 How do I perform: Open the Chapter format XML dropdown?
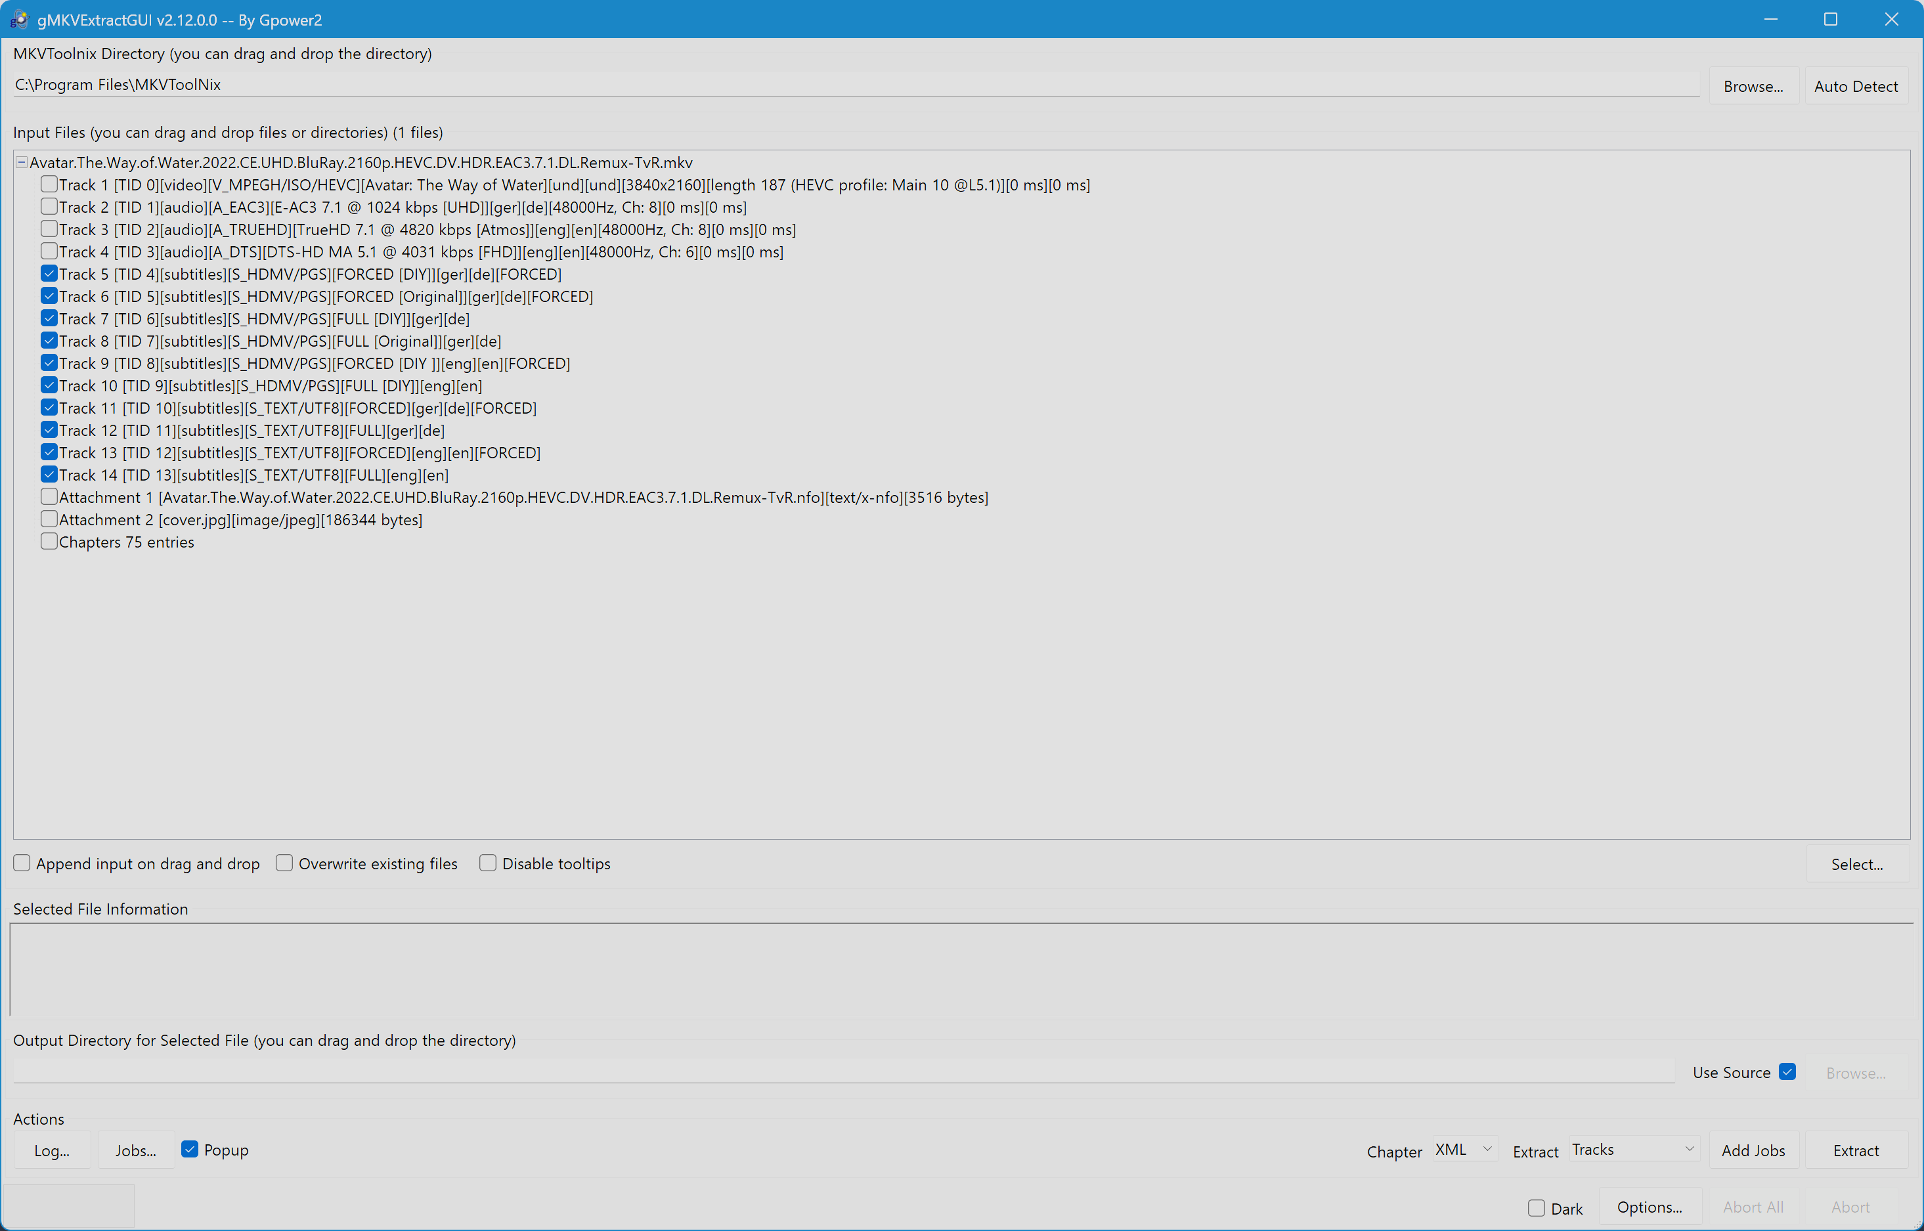point(1464,1150)
